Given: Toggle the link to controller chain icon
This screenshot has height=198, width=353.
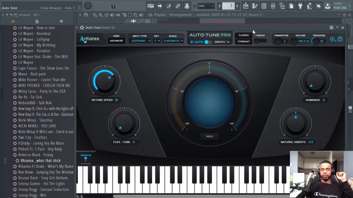Looking at the screenshot, I should (x=178, y=6).
